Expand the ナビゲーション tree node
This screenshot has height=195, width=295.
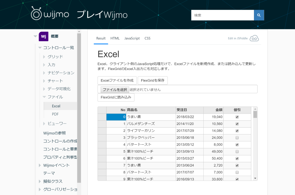click(44, 73)
